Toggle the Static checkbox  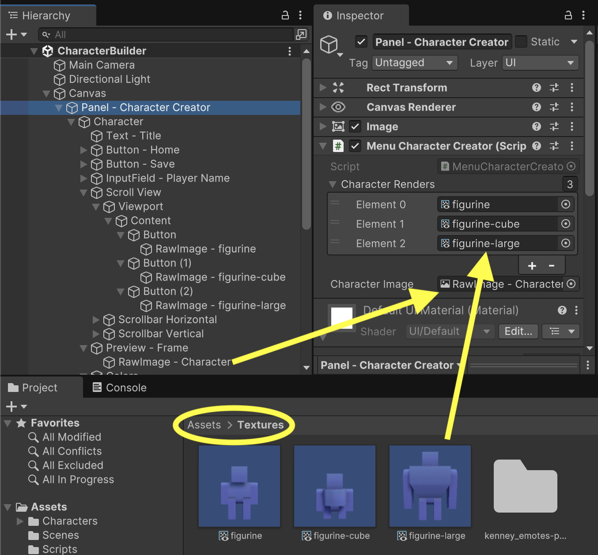[x=521, y=42]
